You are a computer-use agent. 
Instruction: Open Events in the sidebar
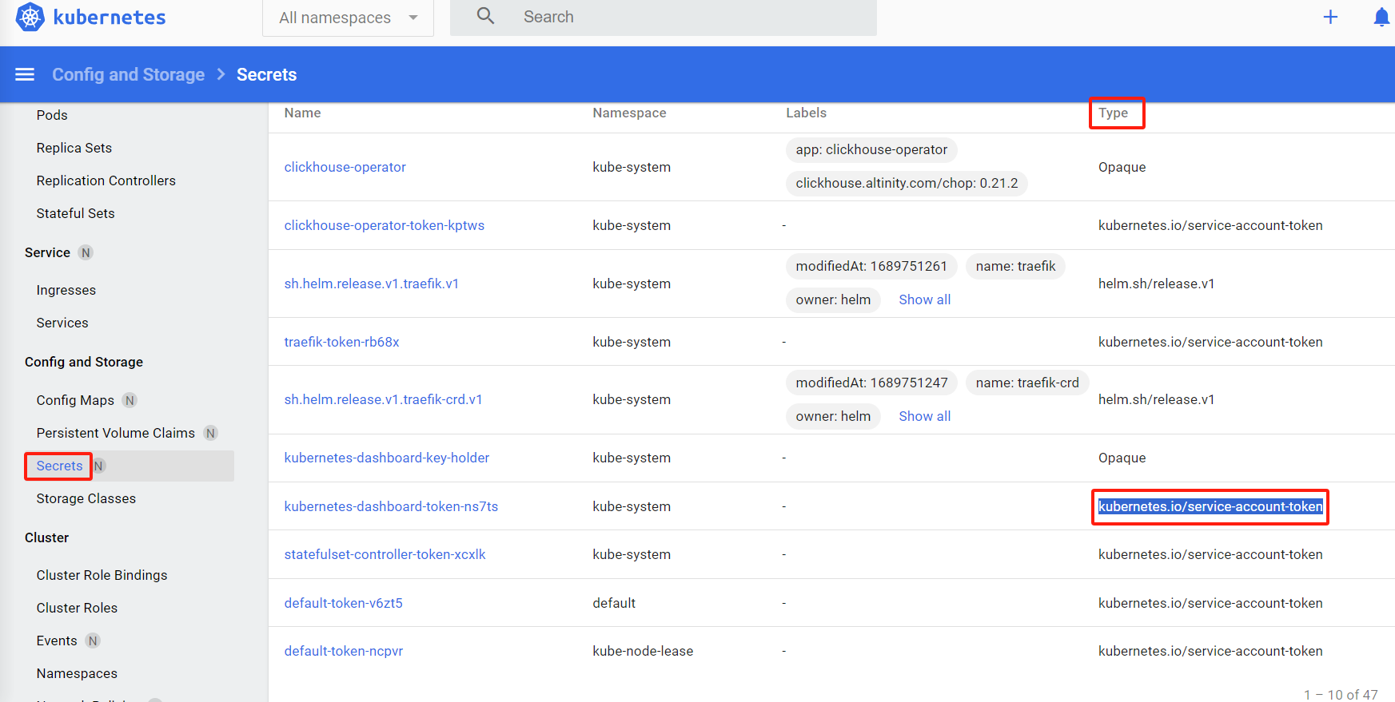click(57, 641)
